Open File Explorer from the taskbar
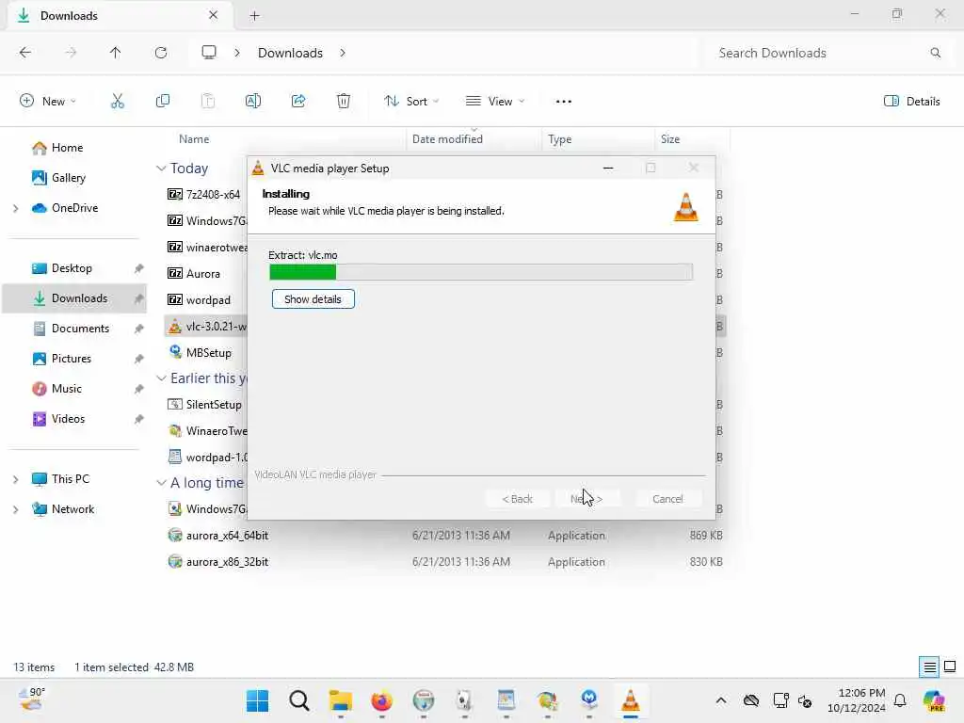 (x=341, y=700)
